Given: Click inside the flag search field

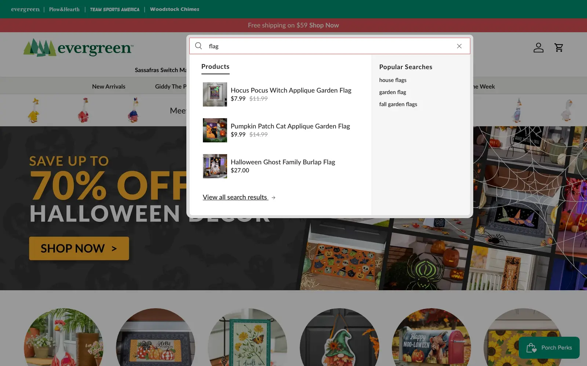Looking at the screenshot, I should pos(329,46).
